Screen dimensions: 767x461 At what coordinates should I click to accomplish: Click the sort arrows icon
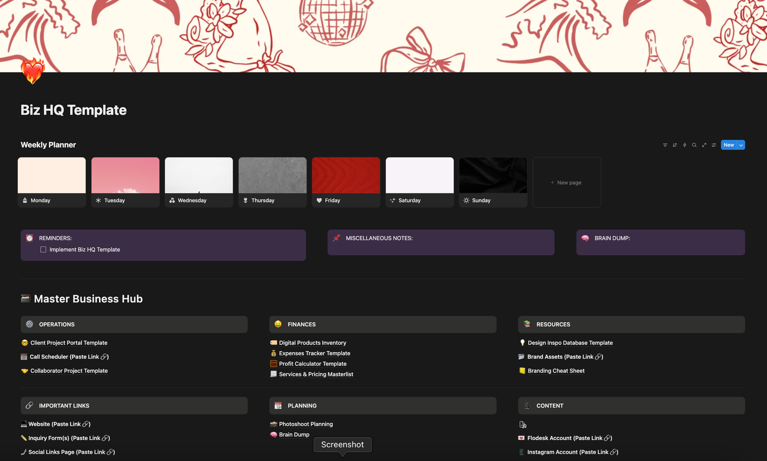[675, 145]
